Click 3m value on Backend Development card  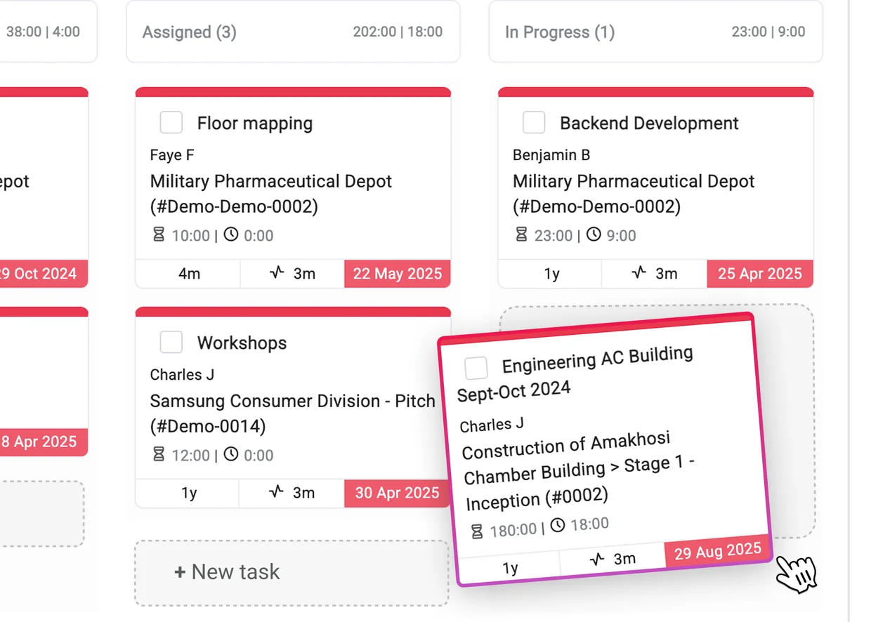click(x=666, y=273)
